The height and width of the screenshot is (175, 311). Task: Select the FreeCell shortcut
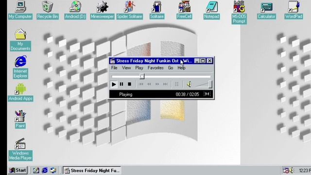coord(184,10)
